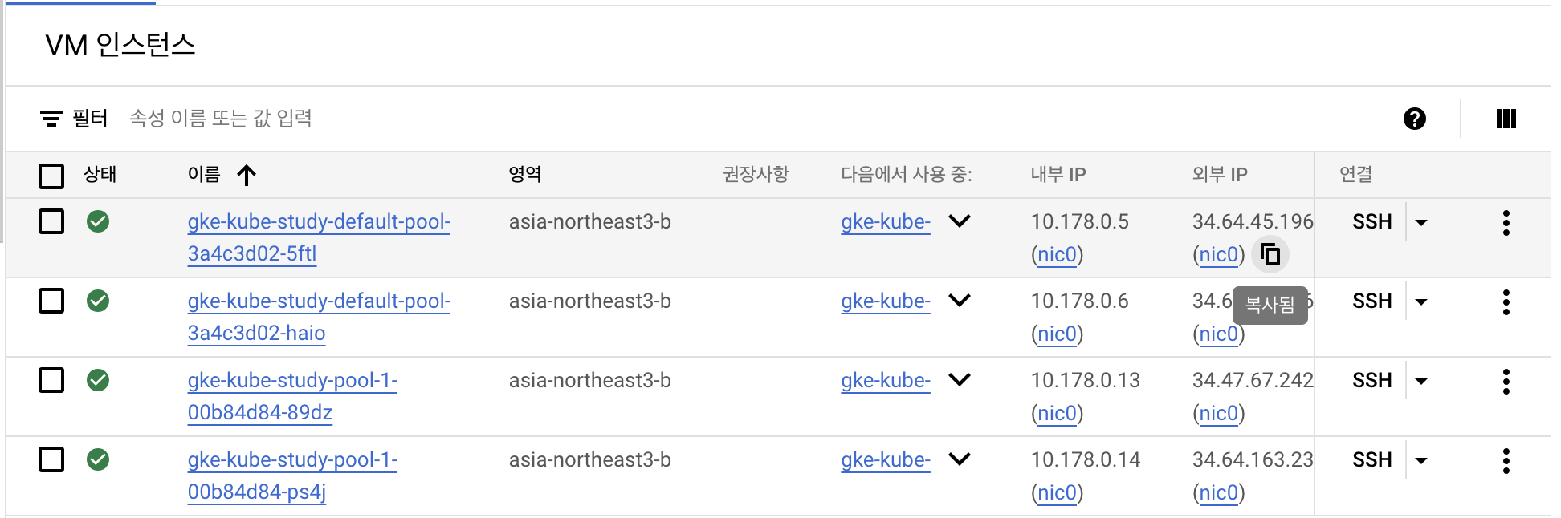Click the filter list icon
Image resolution: width=1561 pixels, height=518 pixels.
[51, 119]
